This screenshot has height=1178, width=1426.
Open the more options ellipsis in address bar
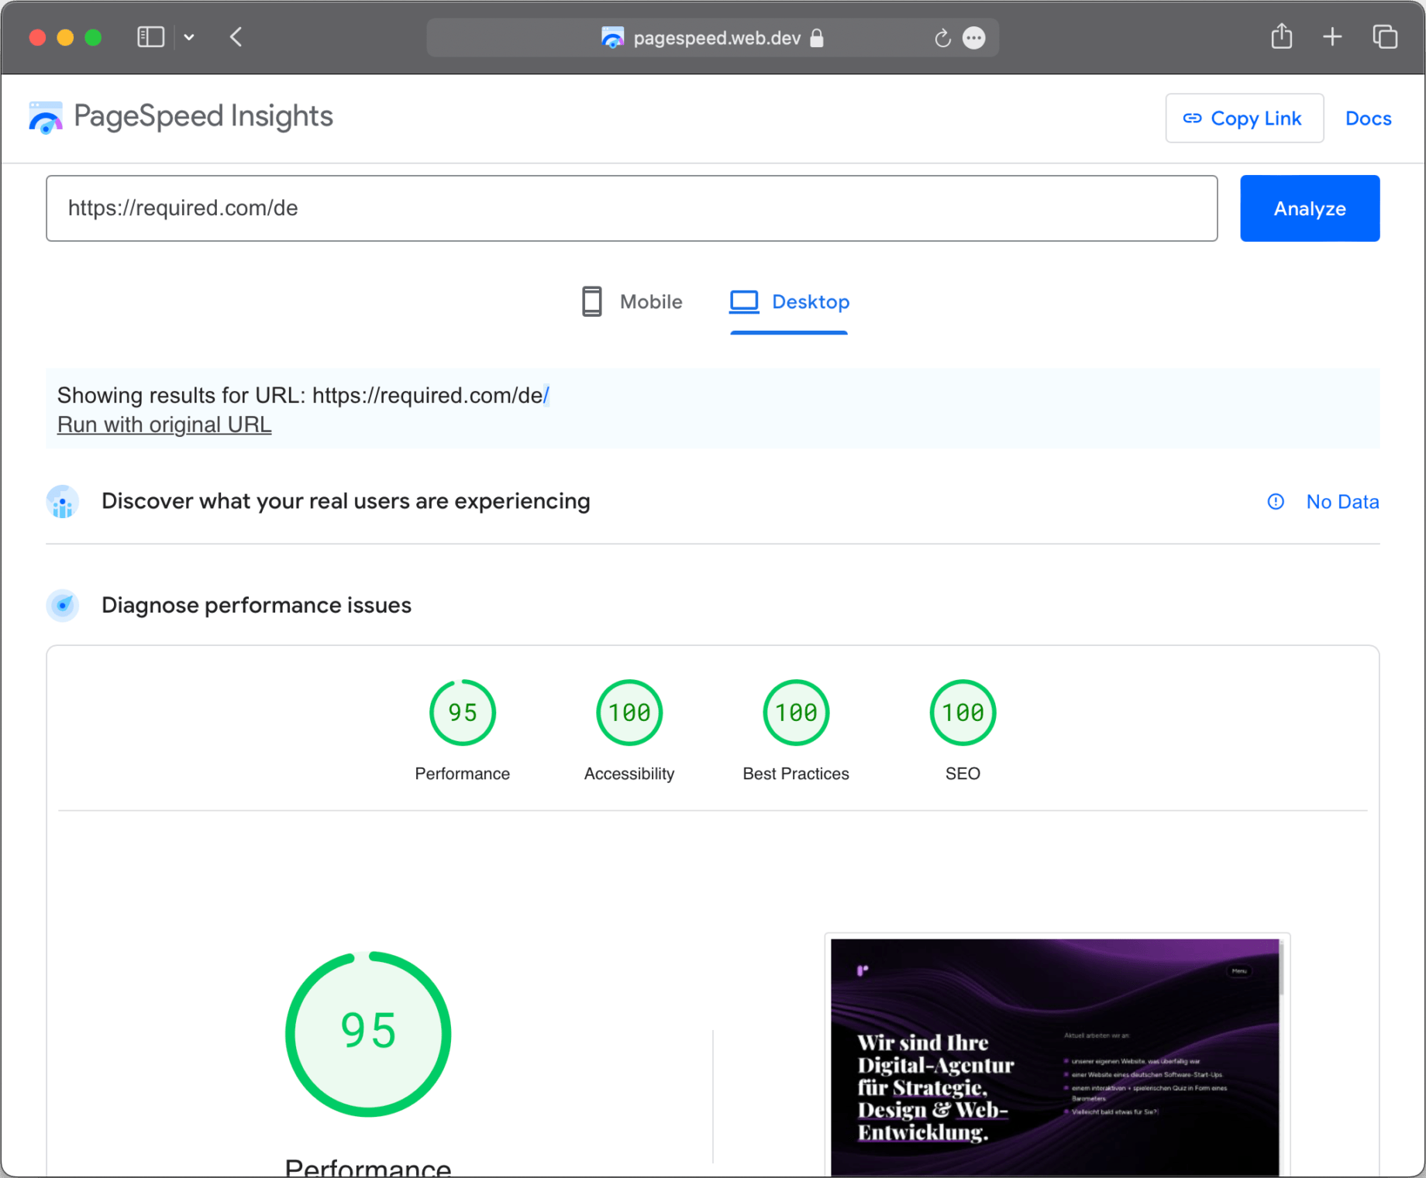pos(973,37)
